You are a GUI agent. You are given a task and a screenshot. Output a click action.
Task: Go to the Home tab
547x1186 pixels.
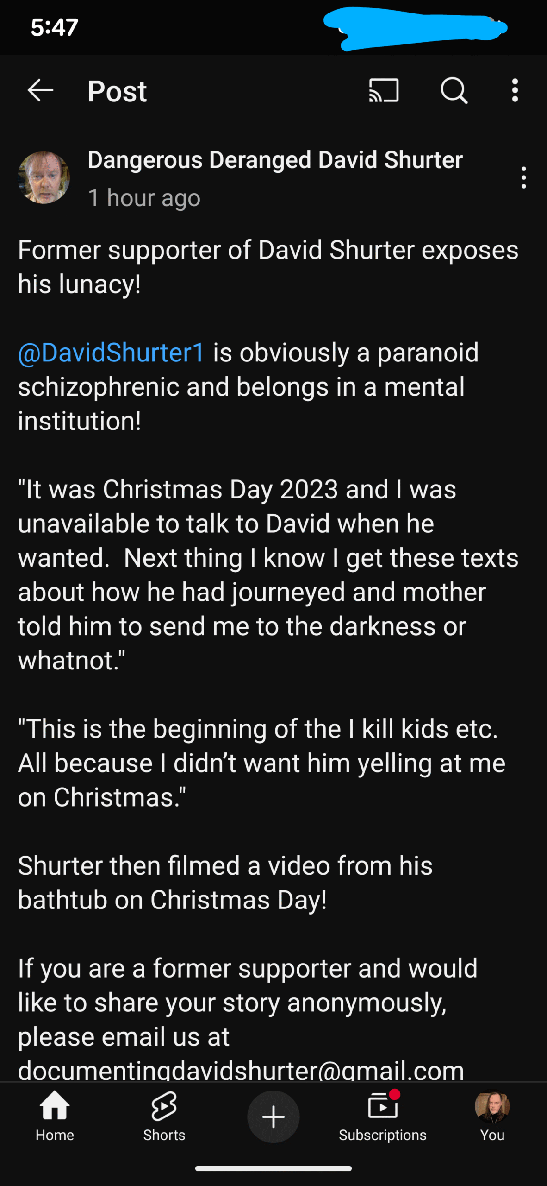[55, 1117]
